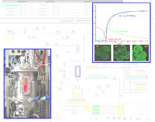
Task: Click the valve just left of the coil symbol
Action: coord(57,45)
